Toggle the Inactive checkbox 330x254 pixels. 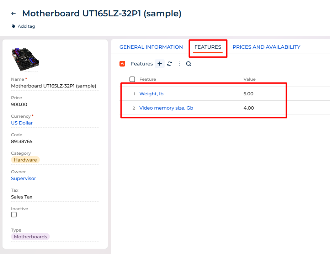click(14, 215)
